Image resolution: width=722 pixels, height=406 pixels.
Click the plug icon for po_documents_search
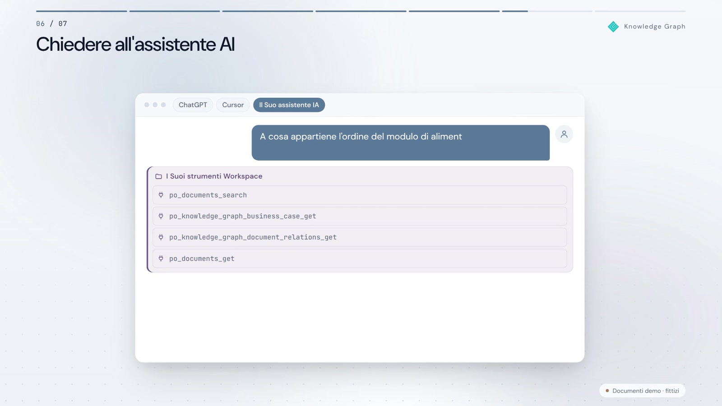tap(161, 195)
